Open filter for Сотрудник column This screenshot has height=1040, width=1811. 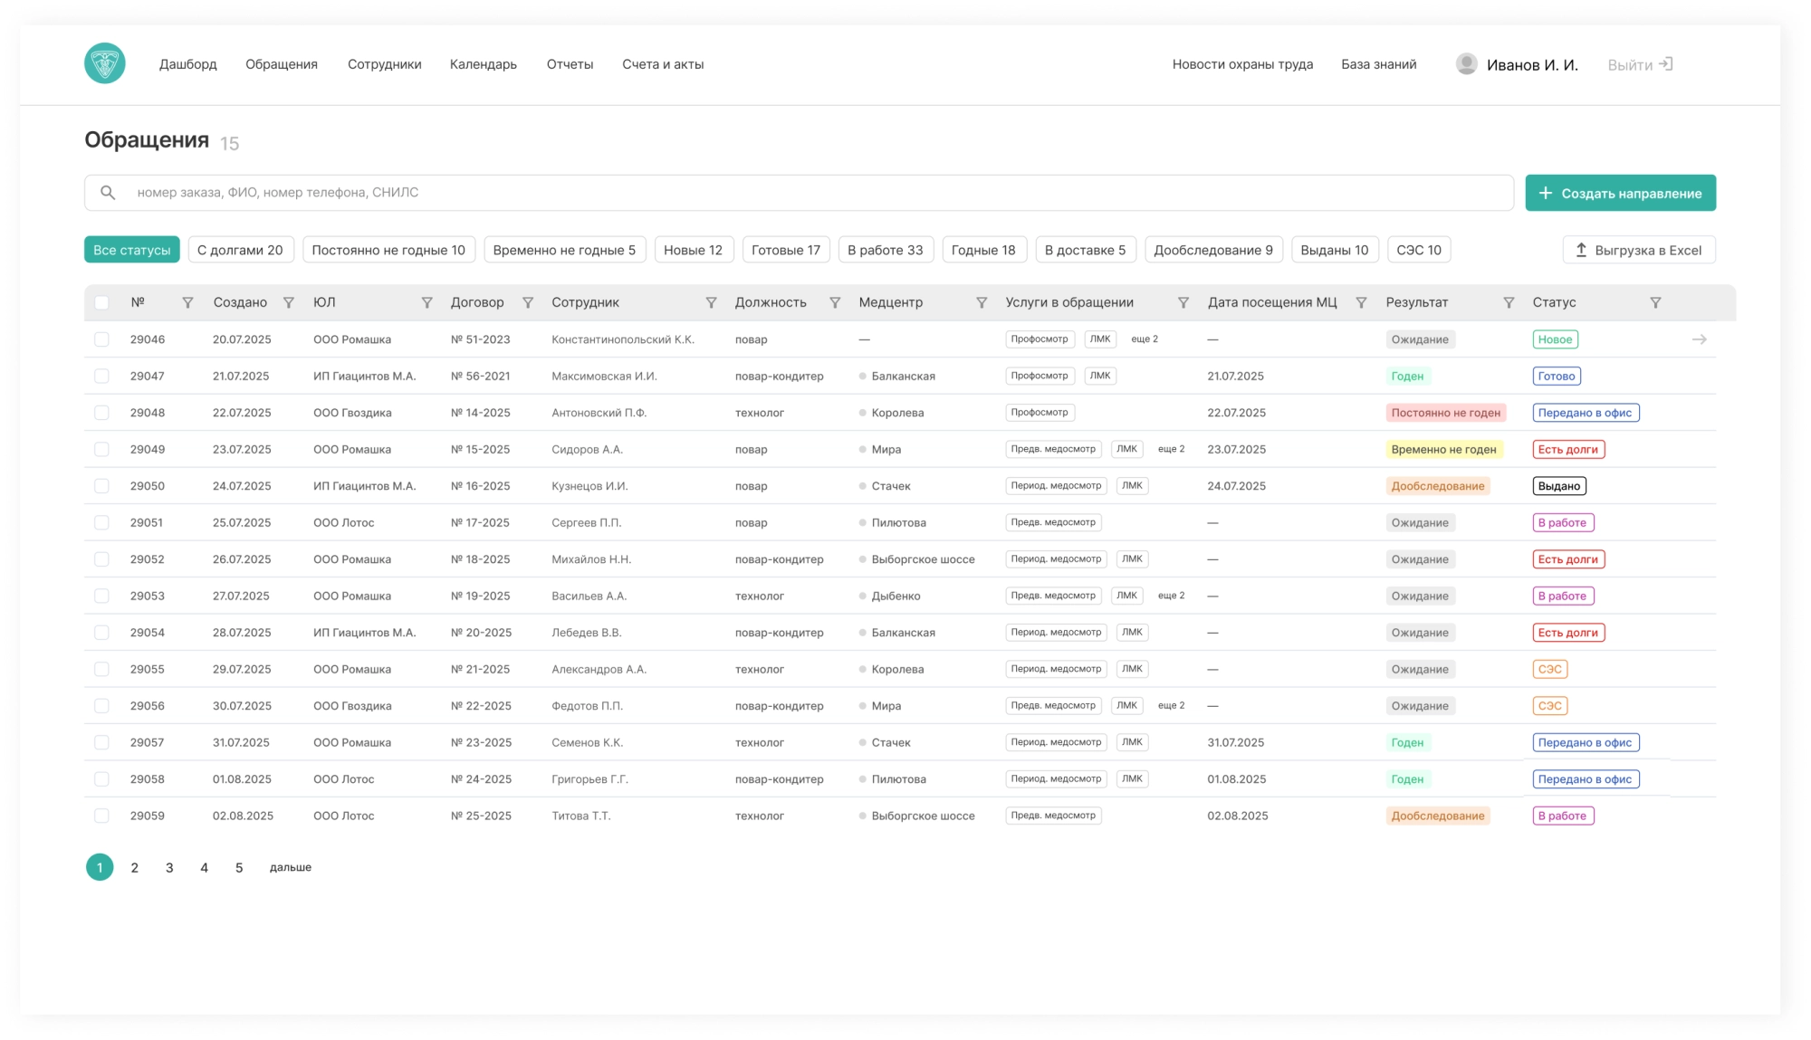711,303
